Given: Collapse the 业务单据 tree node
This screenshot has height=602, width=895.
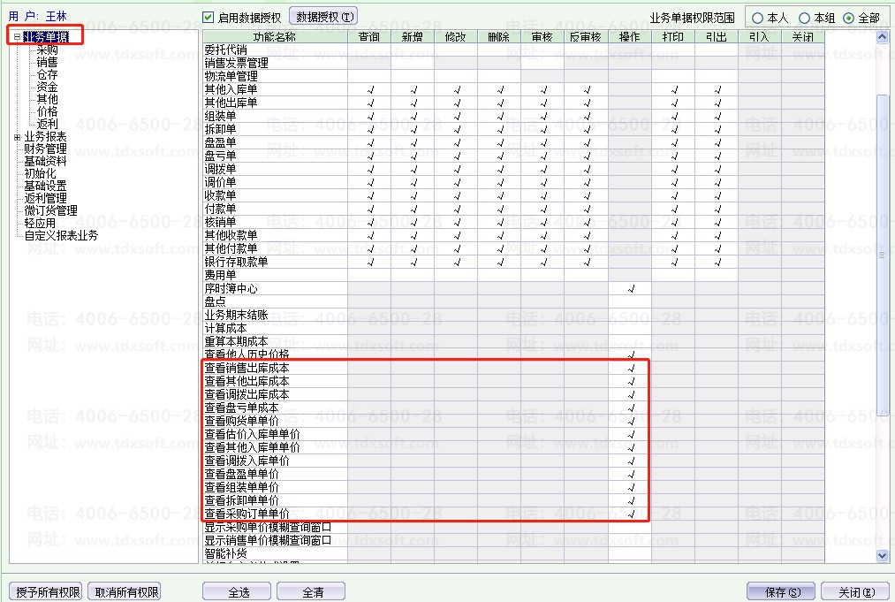Looking at the screenshot, I should pos(17,37).
